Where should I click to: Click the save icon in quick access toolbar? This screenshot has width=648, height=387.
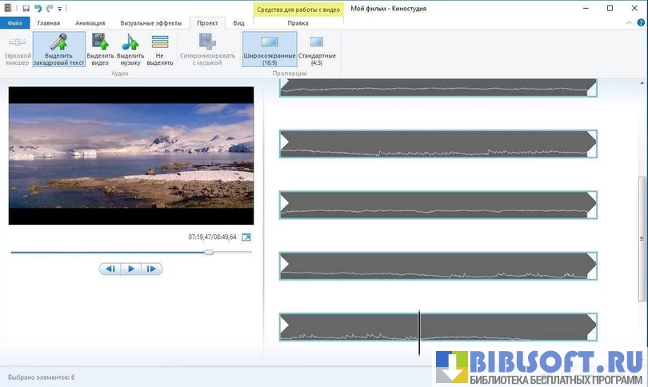point(26,8)
